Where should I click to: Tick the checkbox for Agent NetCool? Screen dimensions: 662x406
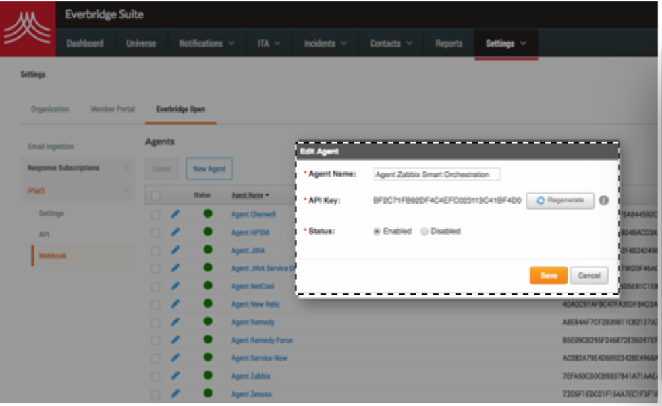[x=155, y=287]
